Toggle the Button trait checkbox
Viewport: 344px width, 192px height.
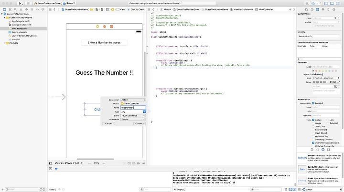tap(313, 120)
